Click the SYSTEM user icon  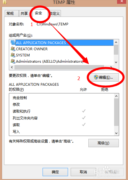tap(13, 55)
